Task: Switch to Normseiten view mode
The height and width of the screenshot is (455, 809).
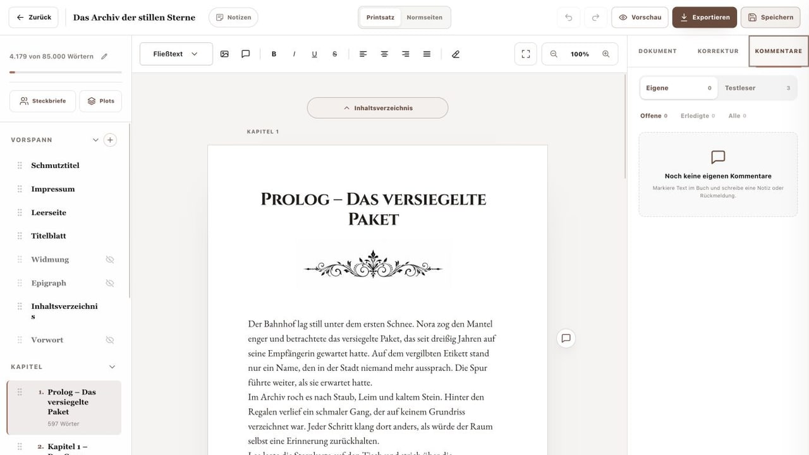Action: point(424,18)
